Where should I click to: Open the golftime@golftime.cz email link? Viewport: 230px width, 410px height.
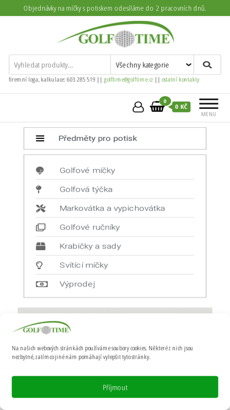click(128, 79)
